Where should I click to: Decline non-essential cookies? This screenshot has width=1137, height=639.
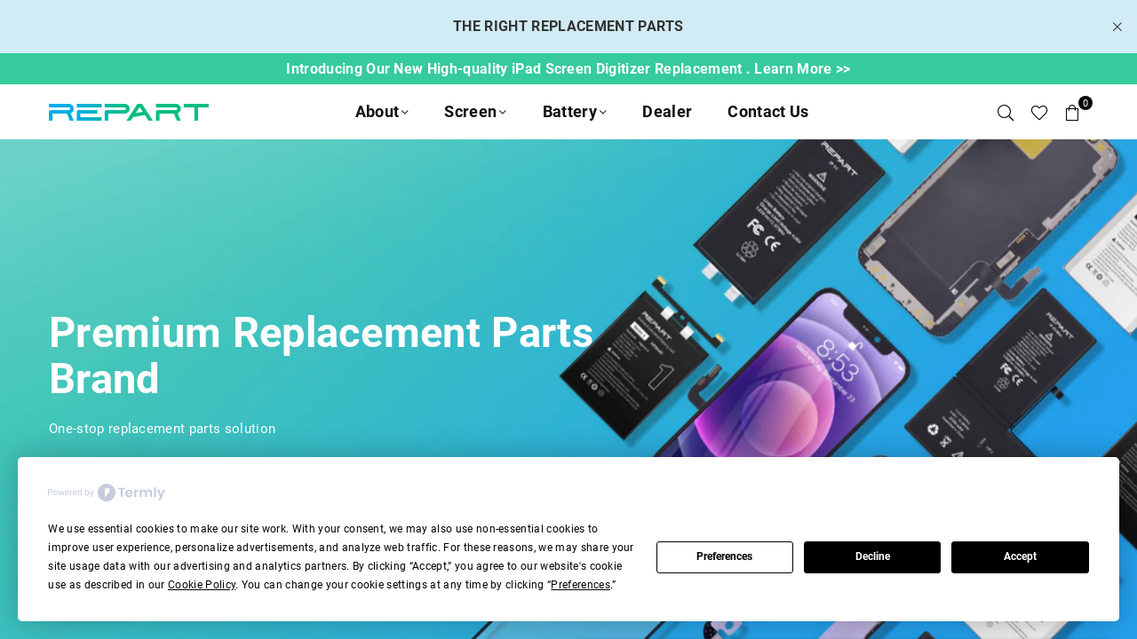pos(872,557)
